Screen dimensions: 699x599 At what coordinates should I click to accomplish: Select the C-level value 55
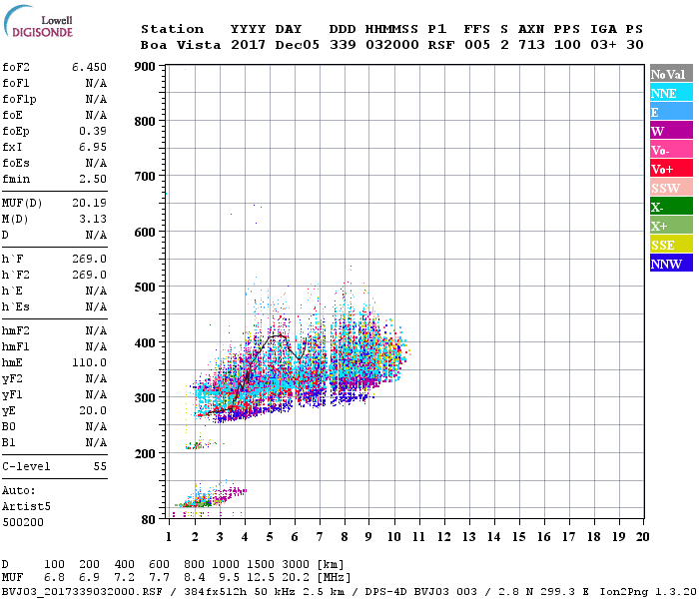point(100,466)
